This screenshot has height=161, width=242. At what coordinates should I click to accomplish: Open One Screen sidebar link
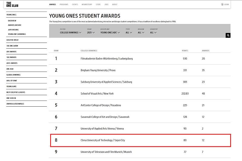tap(11, 98)
